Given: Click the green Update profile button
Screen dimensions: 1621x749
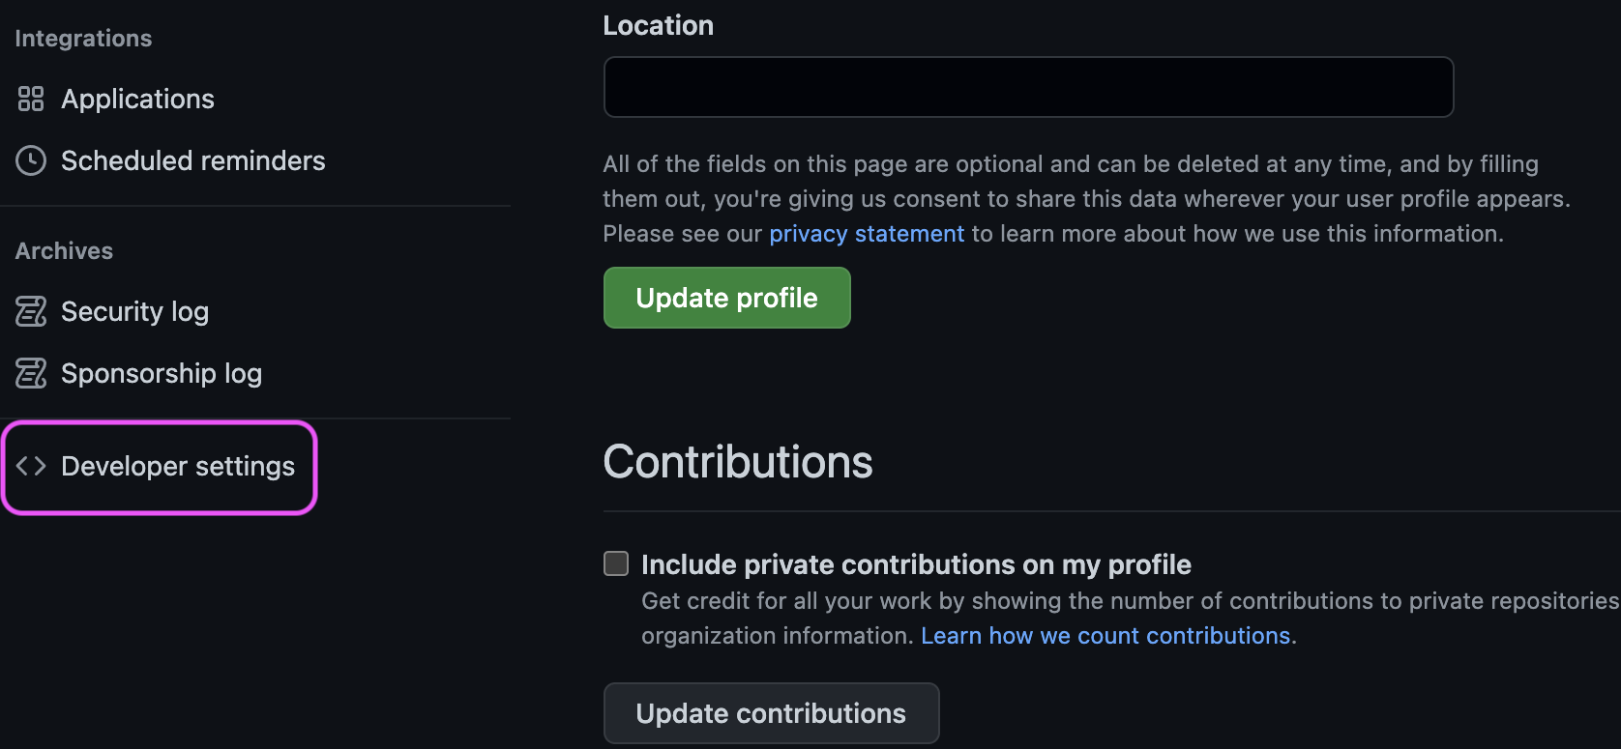Looking at the screenshot, I should [727, 298].
